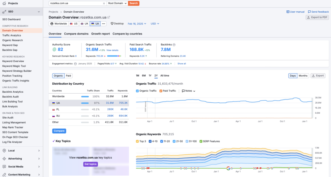
Task: Open the Root Domain dropdown
Action: pyautogui.click(x=117, y=3)
